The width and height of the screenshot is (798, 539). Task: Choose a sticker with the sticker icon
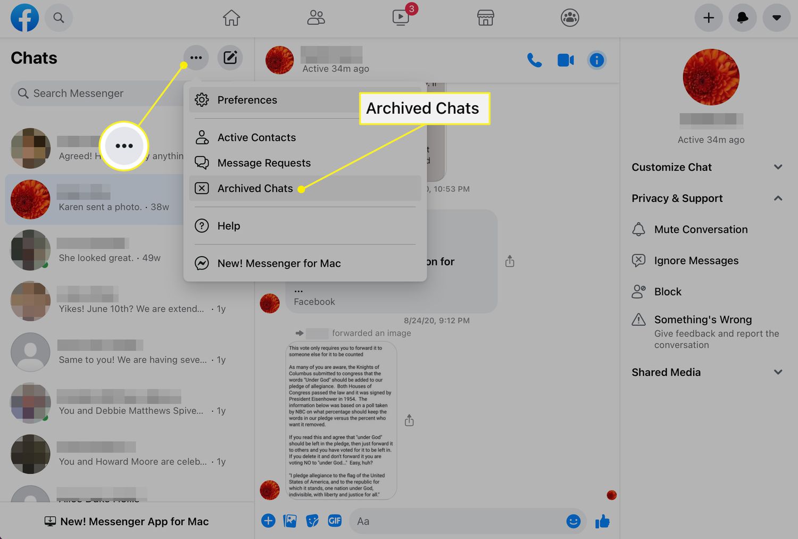(312, 521)
